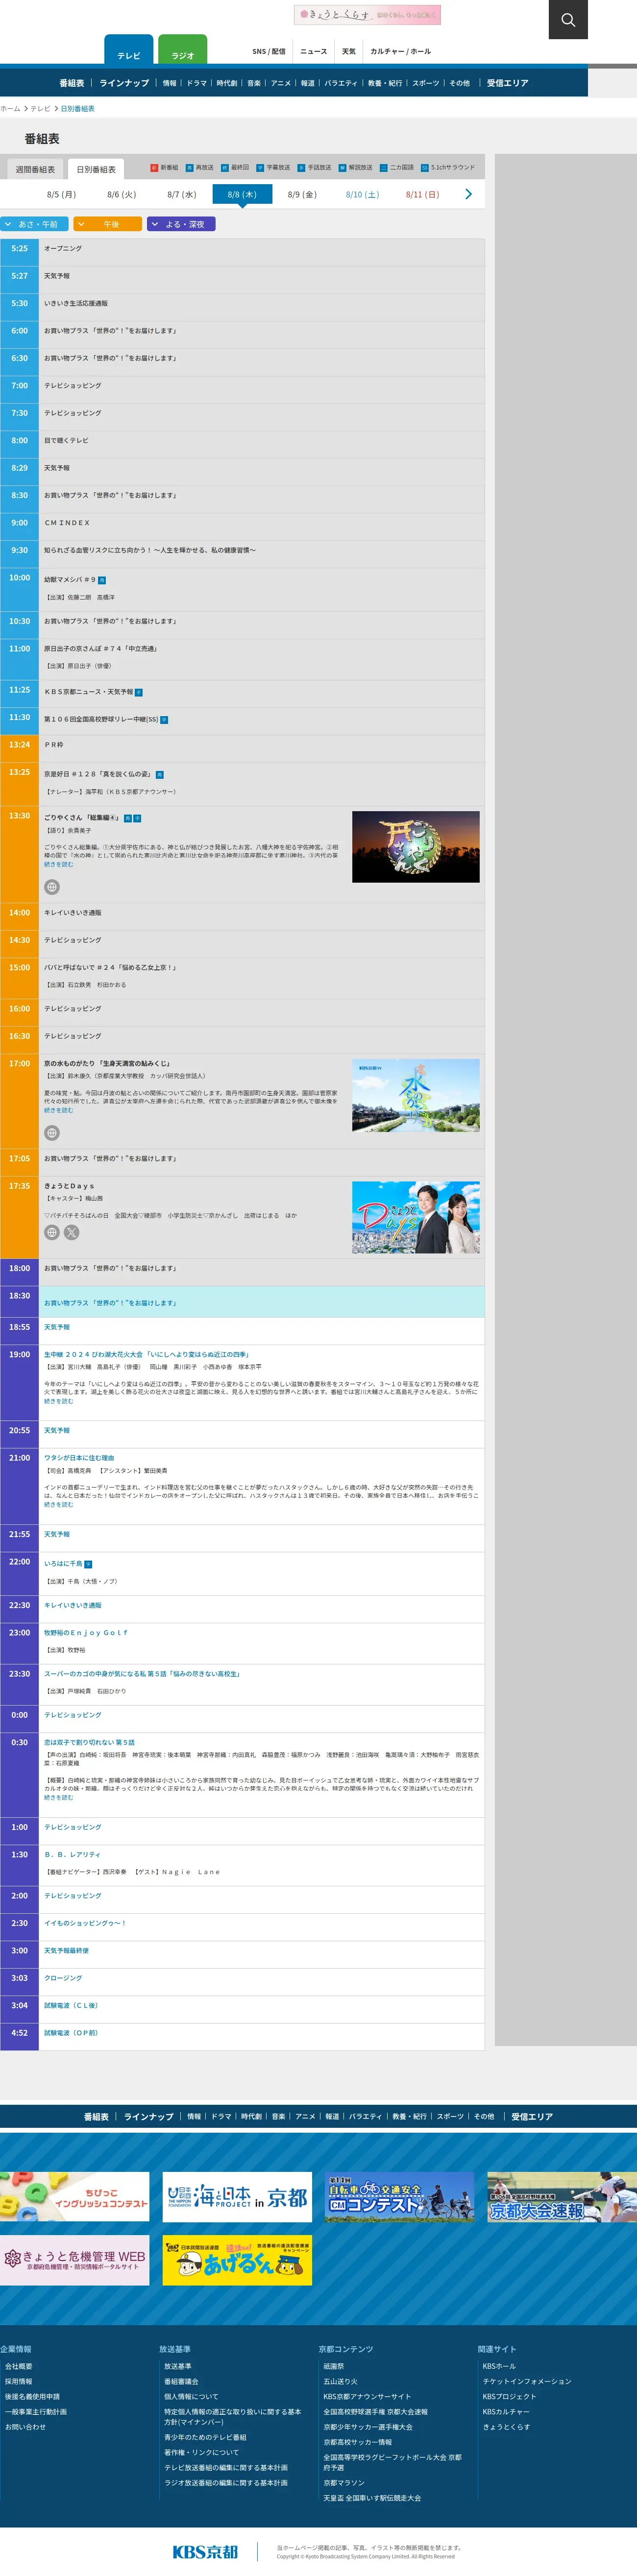Click ホーム breadcrumb link
637x2576 pixels.
[10, 108]
